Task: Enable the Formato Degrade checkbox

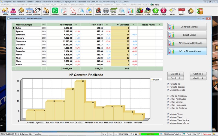Action: 168,87
